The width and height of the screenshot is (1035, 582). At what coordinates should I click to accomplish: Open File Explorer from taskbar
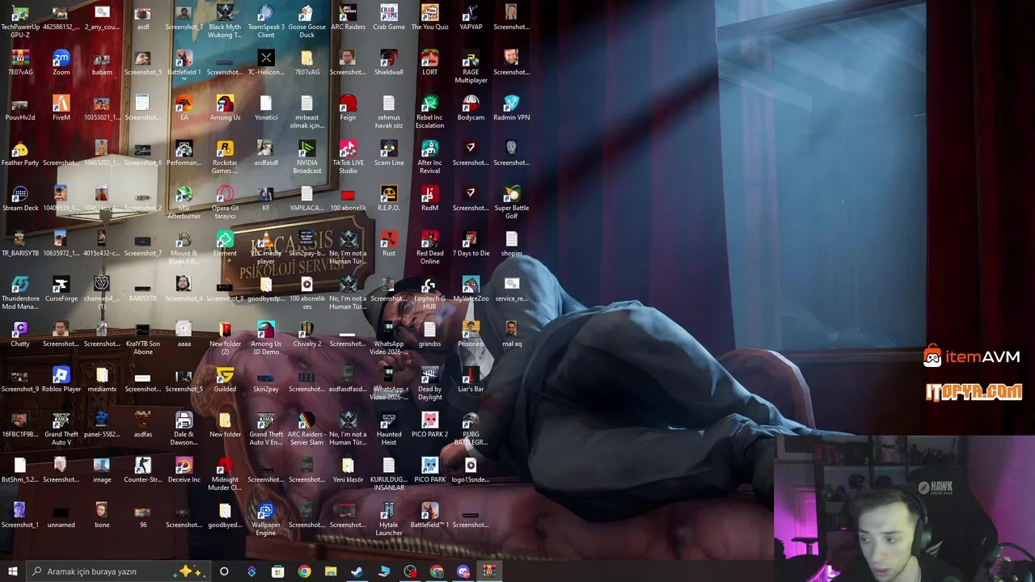coord(331,571)
